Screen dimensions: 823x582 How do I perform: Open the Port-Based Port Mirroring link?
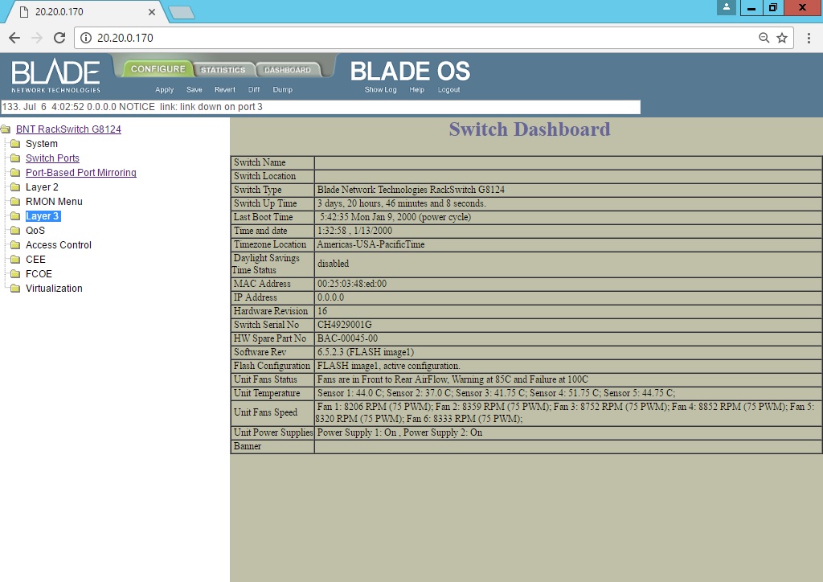[x=81, y=173]
